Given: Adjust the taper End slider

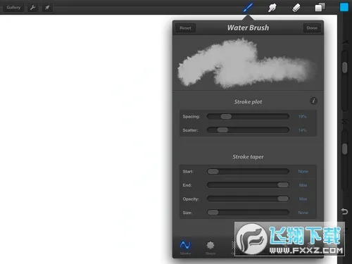Looking at the screenshot, I should [248, 185].
